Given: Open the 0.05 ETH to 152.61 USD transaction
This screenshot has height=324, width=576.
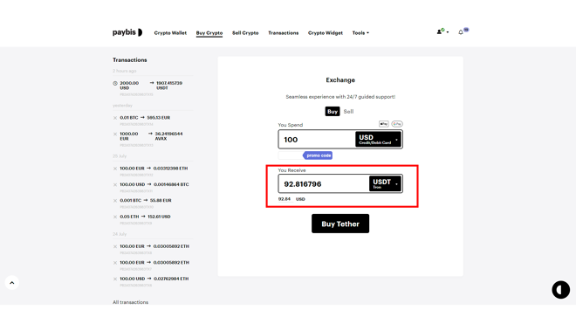Looking at the screenshot, I should click(x=153, y=219).
